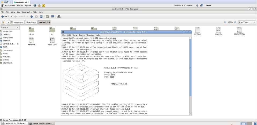Go to the Home folder toolbar icon
The image size is (257, 125).
pos(47,17)
